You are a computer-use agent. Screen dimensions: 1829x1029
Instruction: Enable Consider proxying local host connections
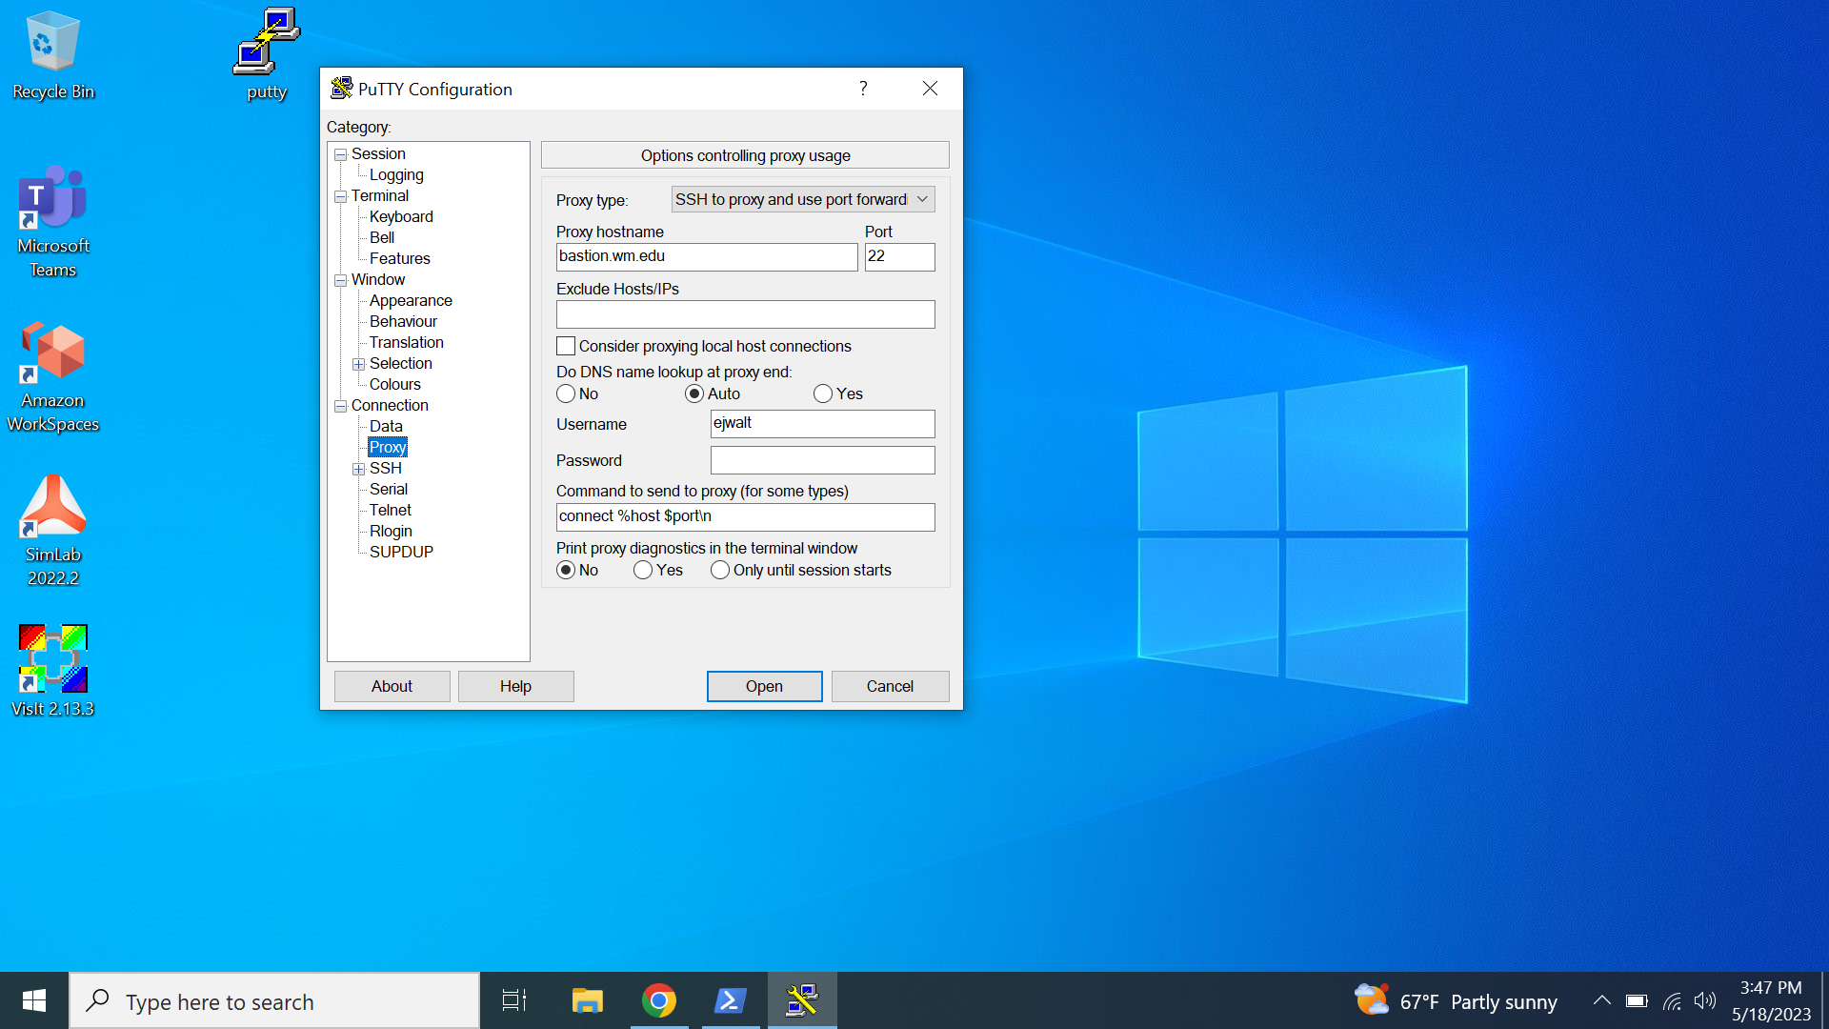coord(566,346)
